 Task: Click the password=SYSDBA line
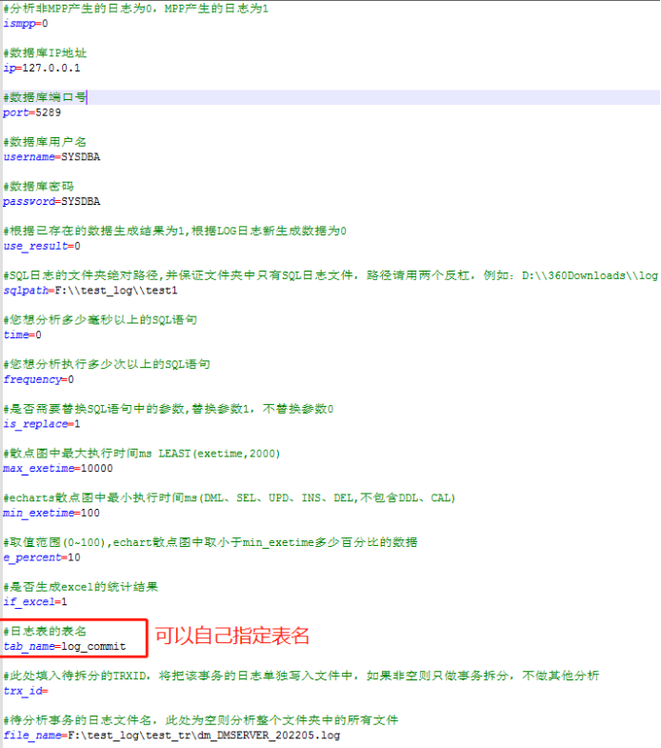click(x=51, y=201)
